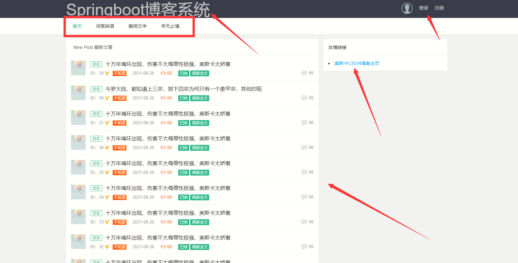Click the red views icon on post ID 38
Screen dimensions: 518x263
click(163, 98)
